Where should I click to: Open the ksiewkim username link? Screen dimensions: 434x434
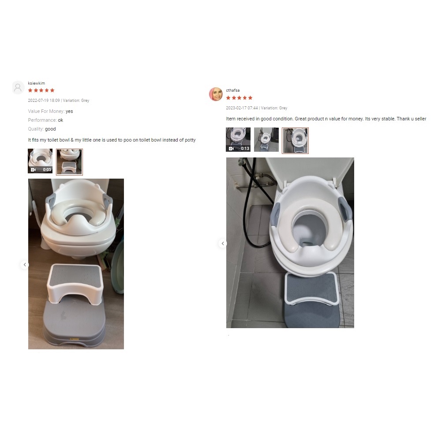(x=36, y=83)
